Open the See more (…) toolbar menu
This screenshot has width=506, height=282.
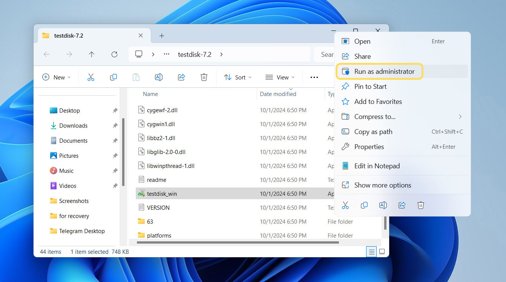coord(314,77)
